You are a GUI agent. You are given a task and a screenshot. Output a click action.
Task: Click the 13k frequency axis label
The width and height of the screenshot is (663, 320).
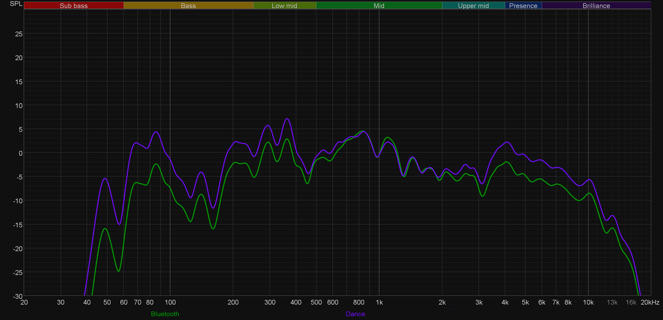click(x=612, y=302)
